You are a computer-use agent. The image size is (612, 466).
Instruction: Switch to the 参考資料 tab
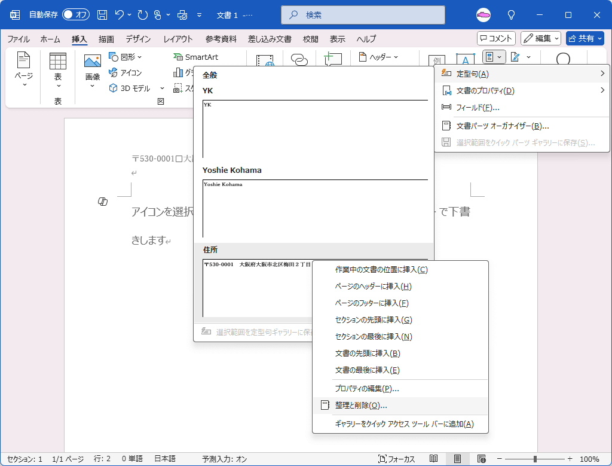[x=221, y=39]
